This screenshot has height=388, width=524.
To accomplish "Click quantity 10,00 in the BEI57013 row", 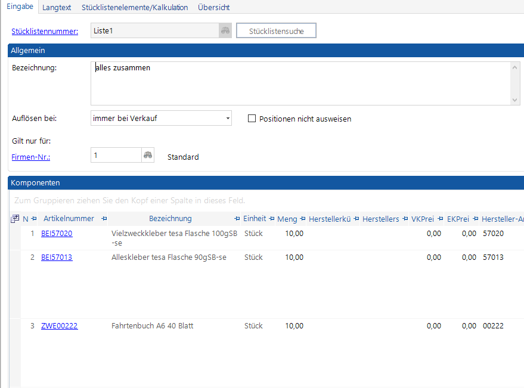I will pos(294,257).
